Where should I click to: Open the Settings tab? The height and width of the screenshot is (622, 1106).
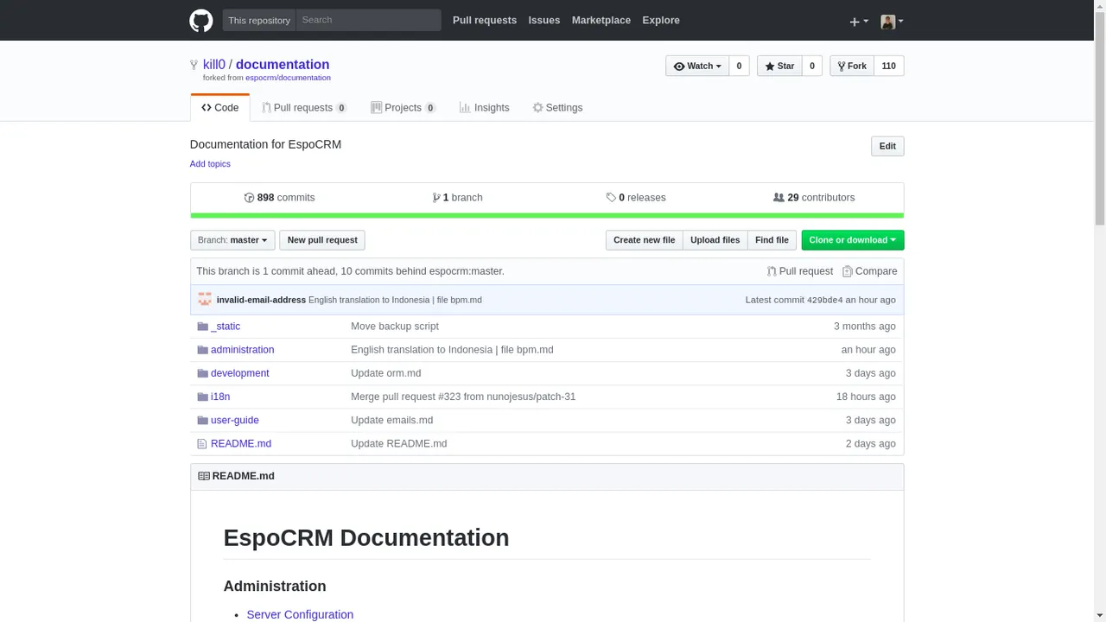(x=557, y=108)
